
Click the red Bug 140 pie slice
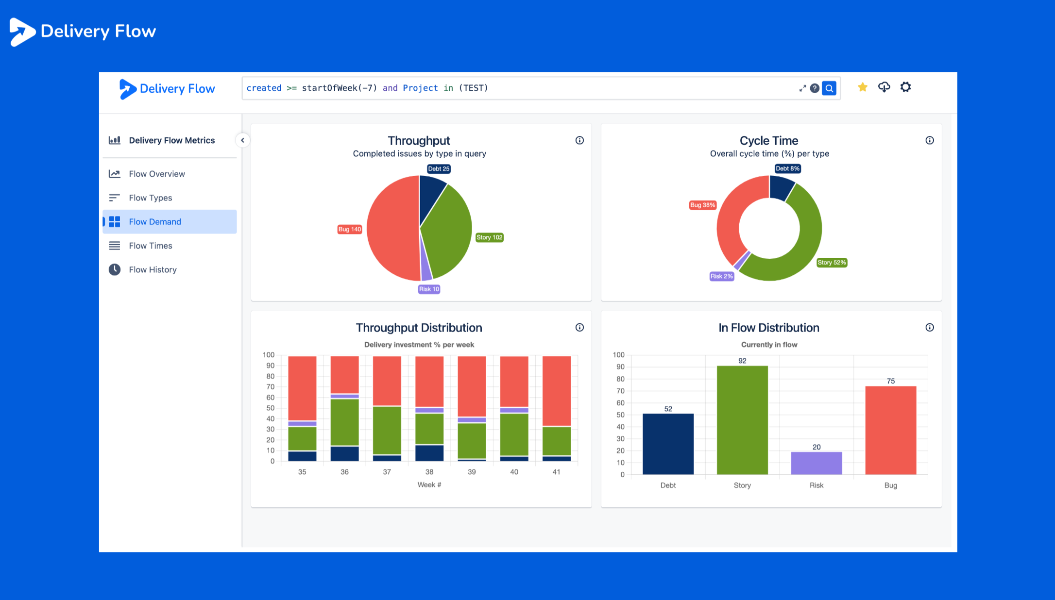(393, 228)
